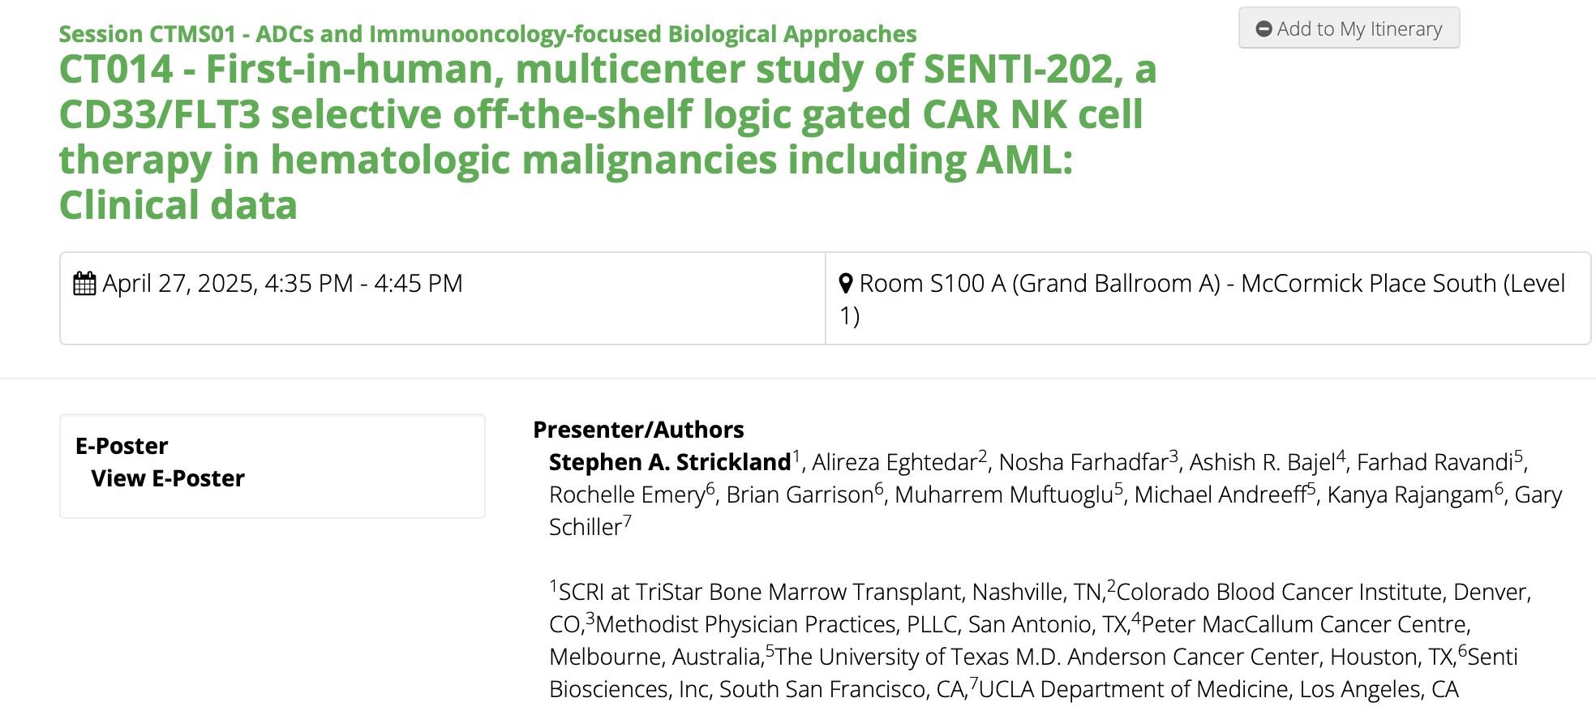Click the map pin icon beside Room S100 A

[846, 284]
